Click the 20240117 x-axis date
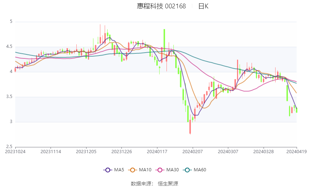This screenshot has width=309, height=188. tap(157, 151)
